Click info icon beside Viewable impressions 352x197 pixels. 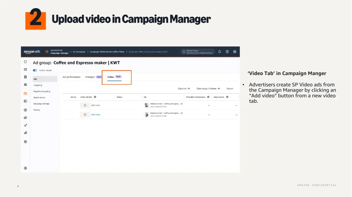point(208,97)
